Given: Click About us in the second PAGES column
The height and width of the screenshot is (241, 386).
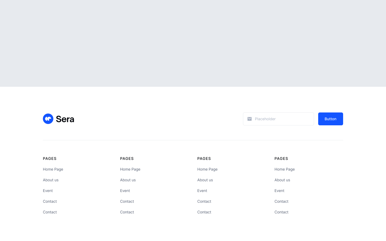Looking at the screenshot, I should pos(128,180).
